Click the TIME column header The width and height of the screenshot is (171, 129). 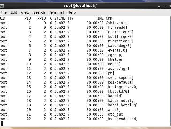(x=99, y=18)
